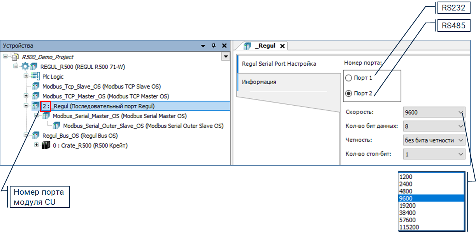Switch to the Информация tab

pos(259,82)
